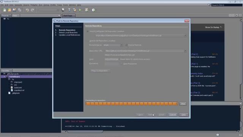Click the .gitignore file icon
The width and height of the screenshot is (243, 137).
point(9,93)
